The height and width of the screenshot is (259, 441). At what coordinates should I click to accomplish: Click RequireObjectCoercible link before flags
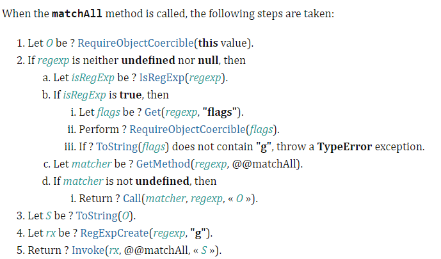(x=188, y=129)
